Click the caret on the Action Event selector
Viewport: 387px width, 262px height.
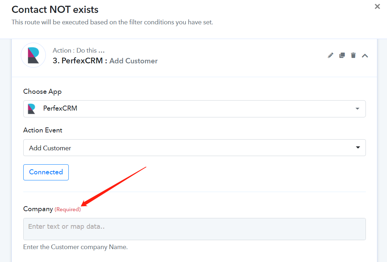pyautogui.click(x=358, y=147)
